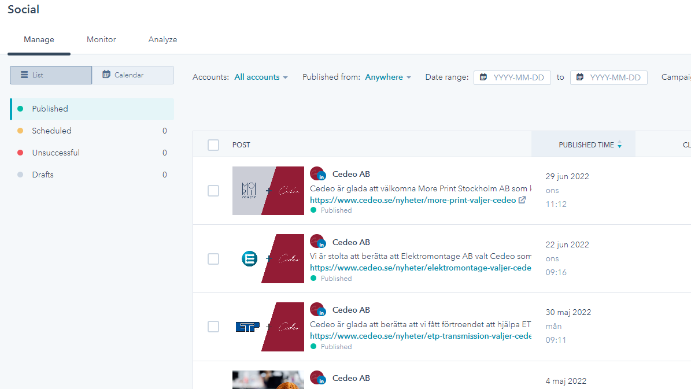
Task: Open the 4 maj 2022 post thumbnail
Action: [268, 380]
